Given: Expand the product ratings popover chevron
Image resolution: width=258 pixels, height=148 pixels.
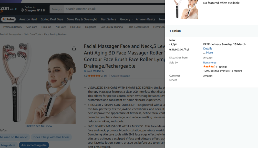Looking at the screenshot, I should (102, 76).
